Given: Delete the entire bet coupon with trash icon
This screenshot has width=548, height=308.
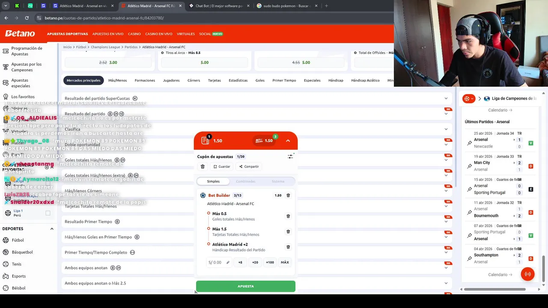Looking at the screenshot, I should coord(203,166).
